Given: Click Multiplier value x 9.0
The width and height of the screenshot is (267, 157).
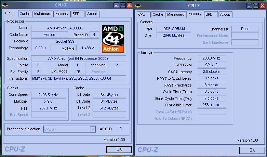Looking at the screenshot, I should 48,102.
